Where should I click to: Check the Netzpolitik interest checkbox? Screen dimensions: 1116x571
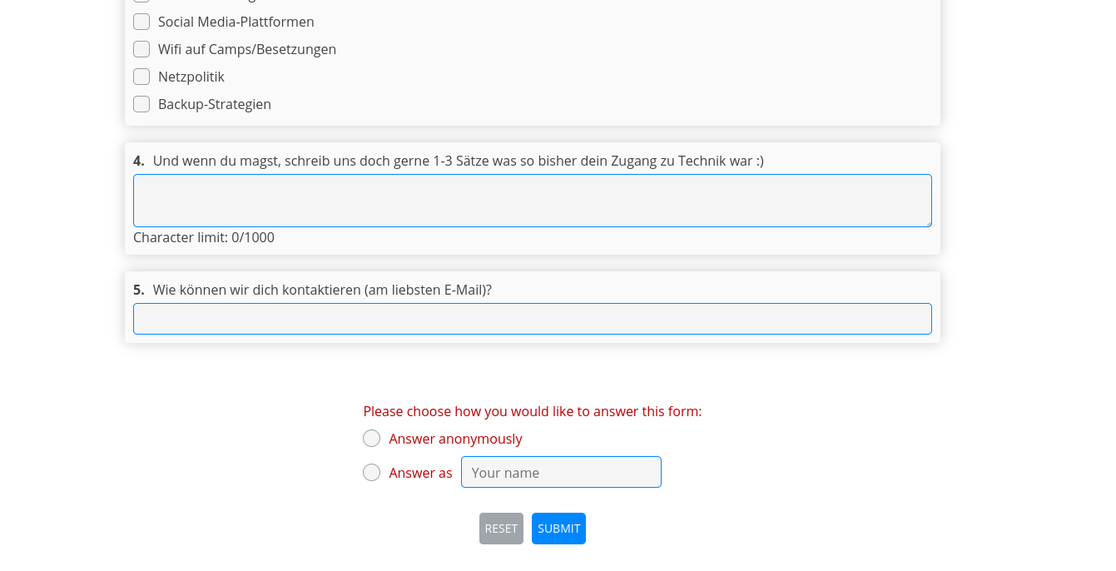point(141,77)
